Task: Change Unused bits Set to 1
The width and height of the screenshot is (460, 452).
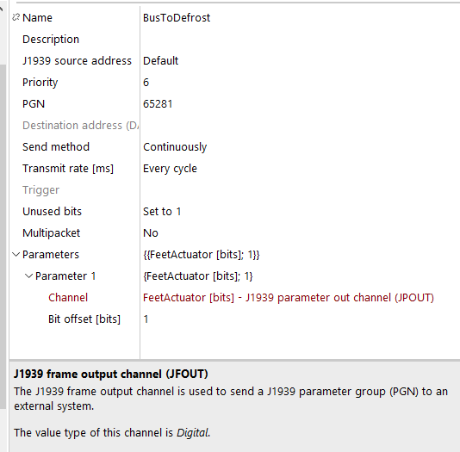Action: [x=300, y=211]
